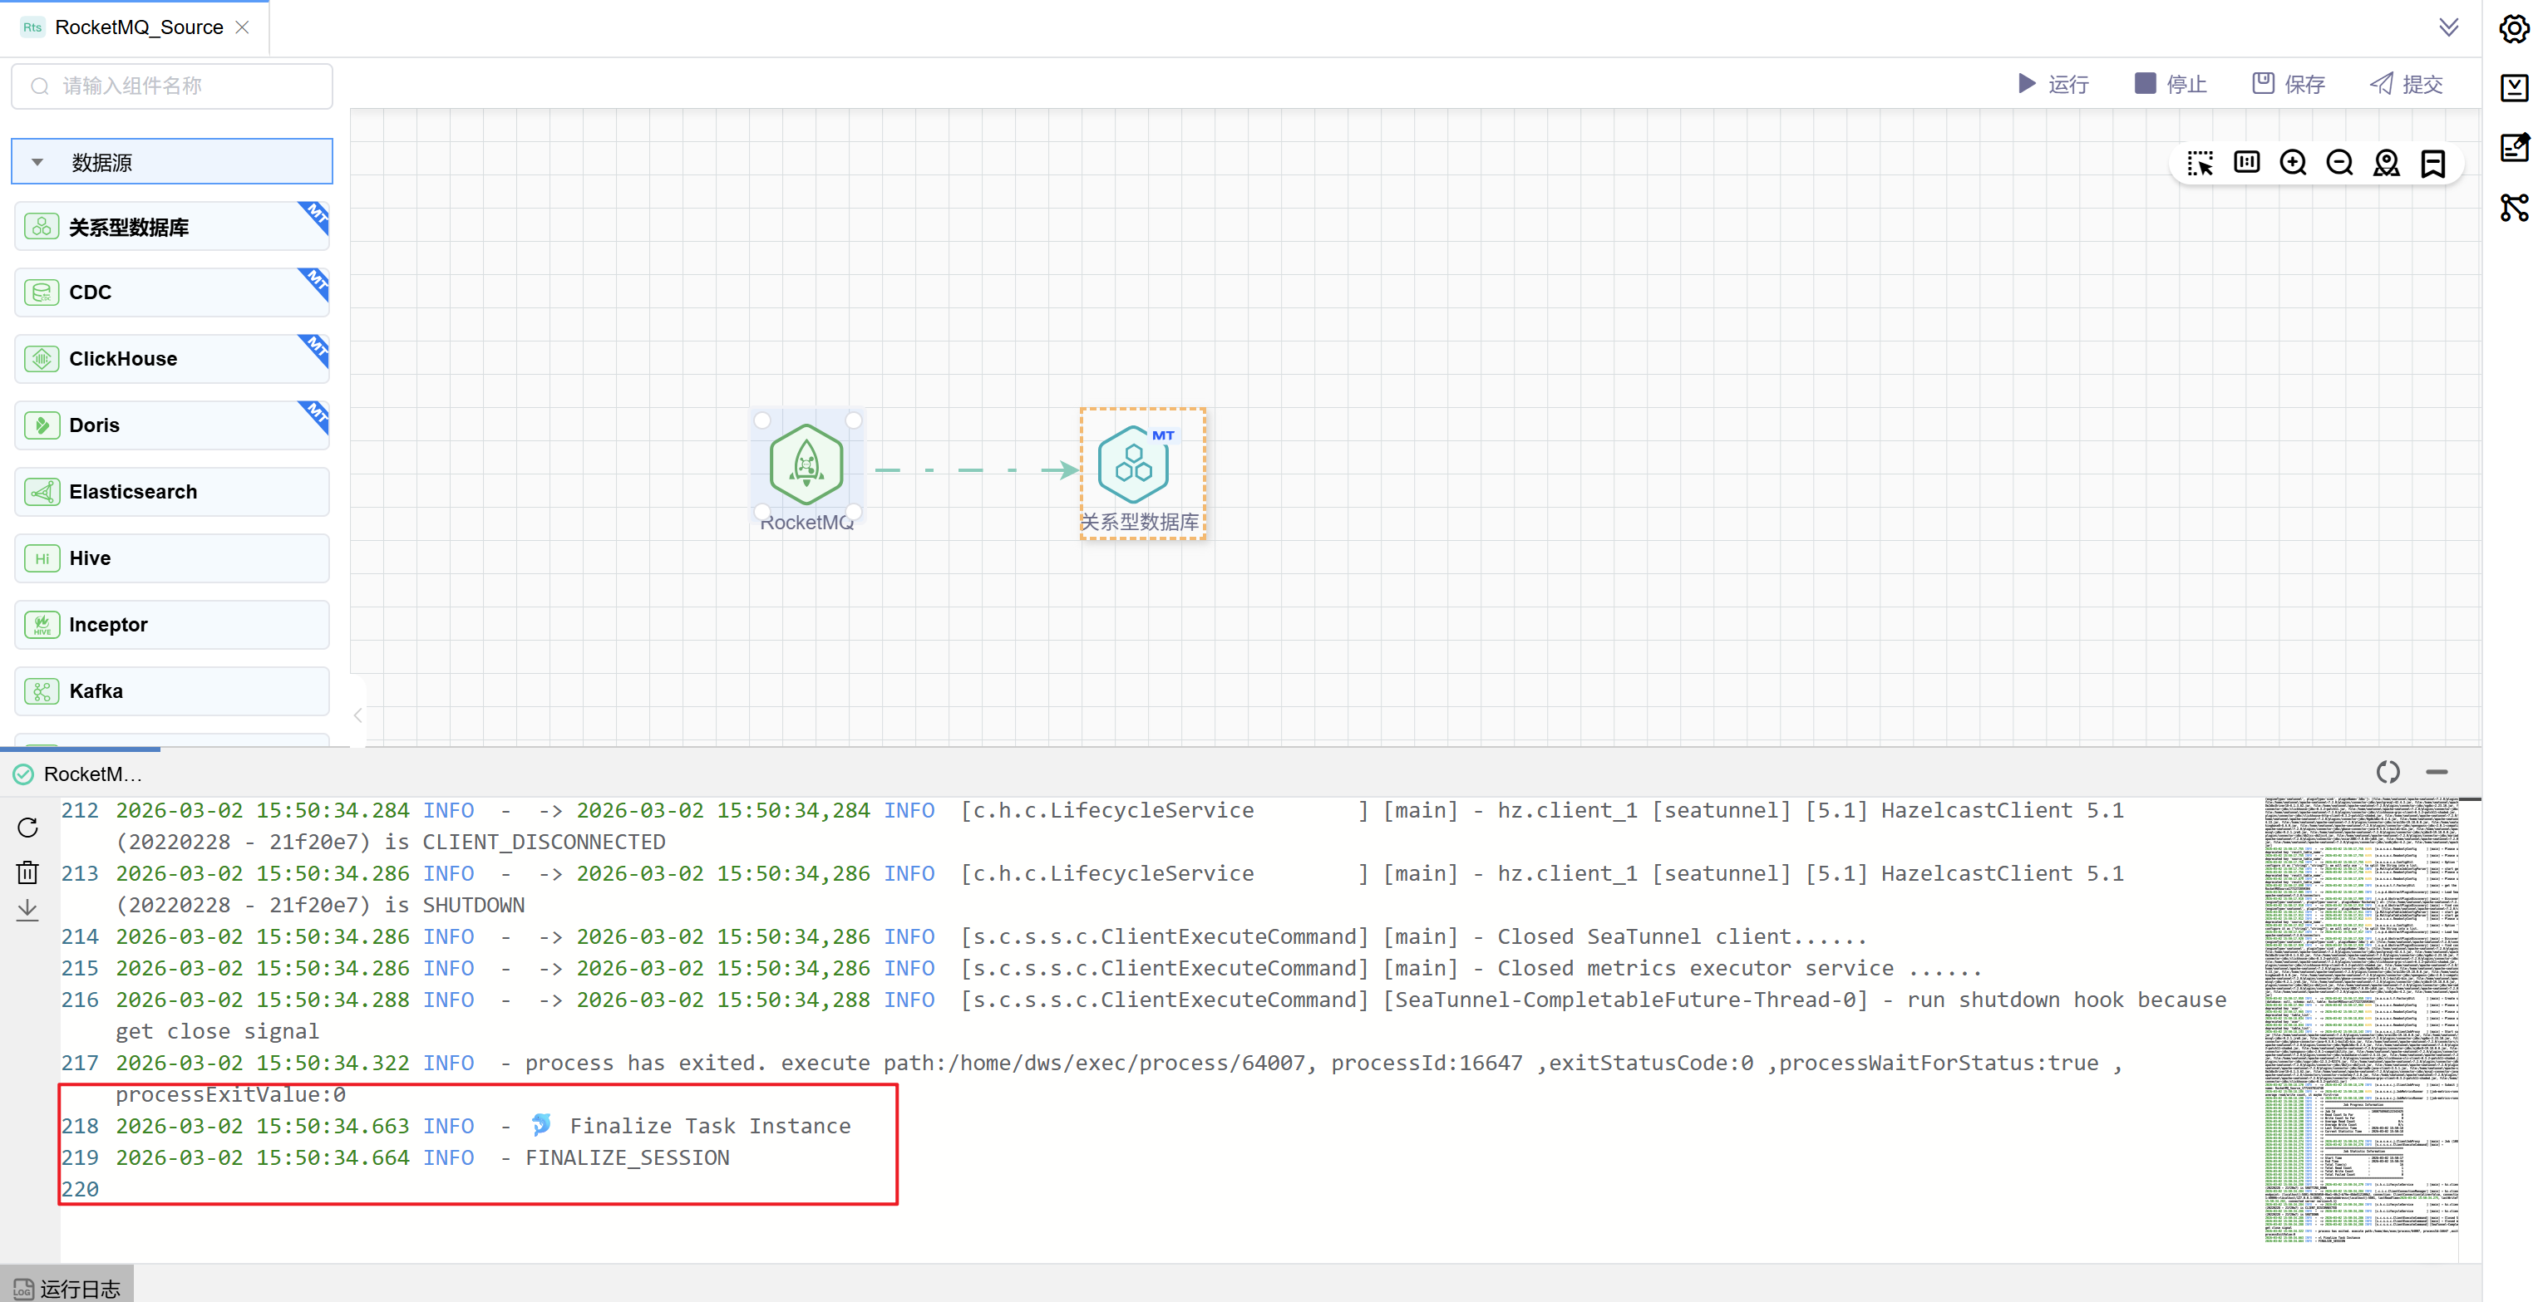Image resolution: width=2538 pixels, height=1302 pixels.
Task: Click the 运行 run button
Action: (x=2053, y=84)
